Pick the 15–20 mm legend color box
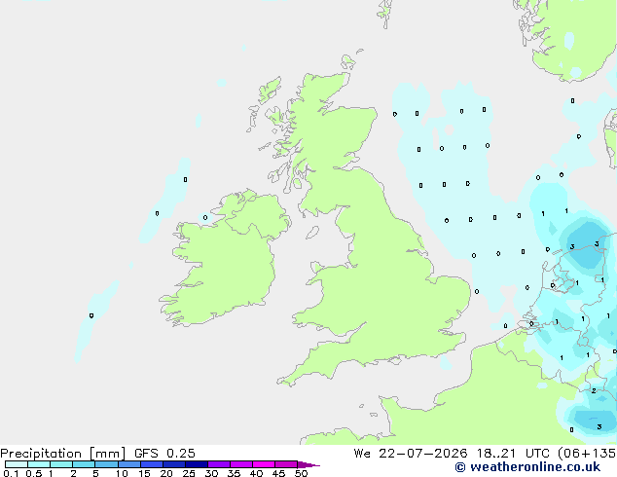The height and width of the screenshot is (477, 617). 152,464
